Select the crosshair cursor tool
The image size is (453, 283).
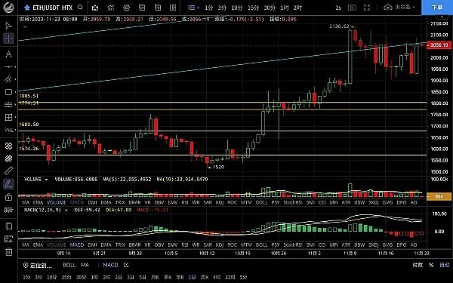click(x=8, y=38)
